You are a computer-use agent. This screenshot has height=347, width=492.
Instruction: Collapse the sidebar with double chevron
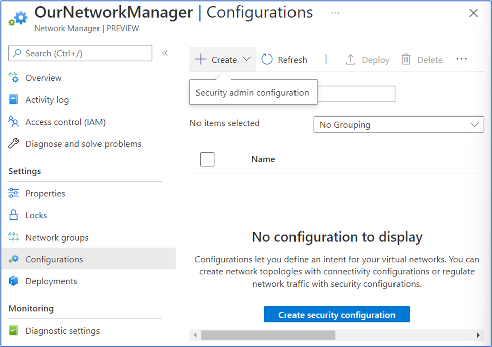pos(165,53)
